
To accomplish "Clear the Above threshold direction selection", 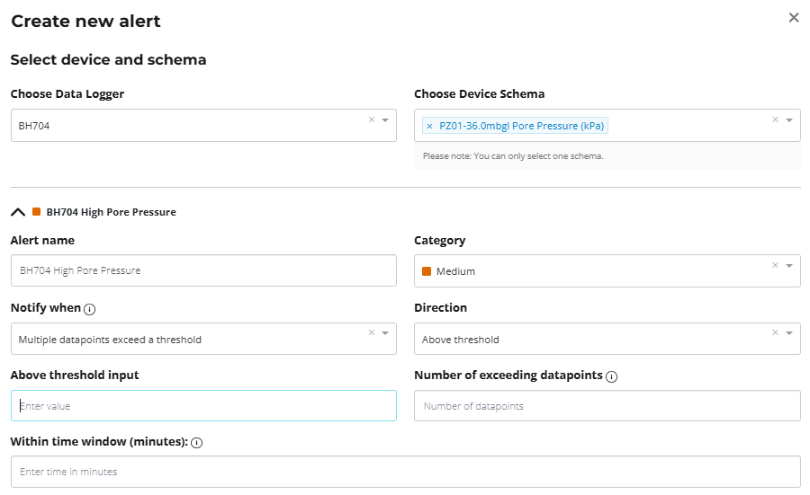I will pos(776,333).
